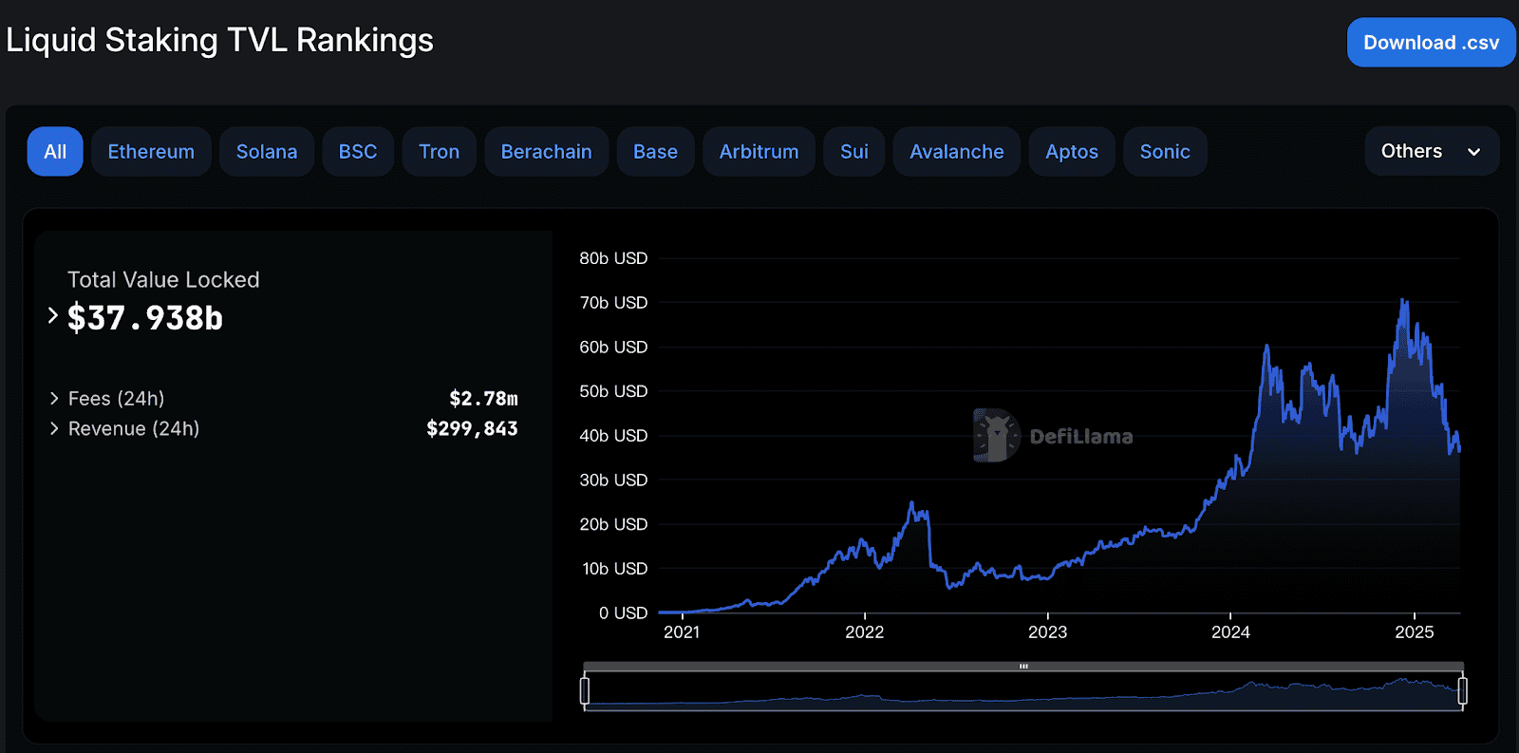View Avalanche liquid staking data
1519x753 pixels.
(956, 152)
